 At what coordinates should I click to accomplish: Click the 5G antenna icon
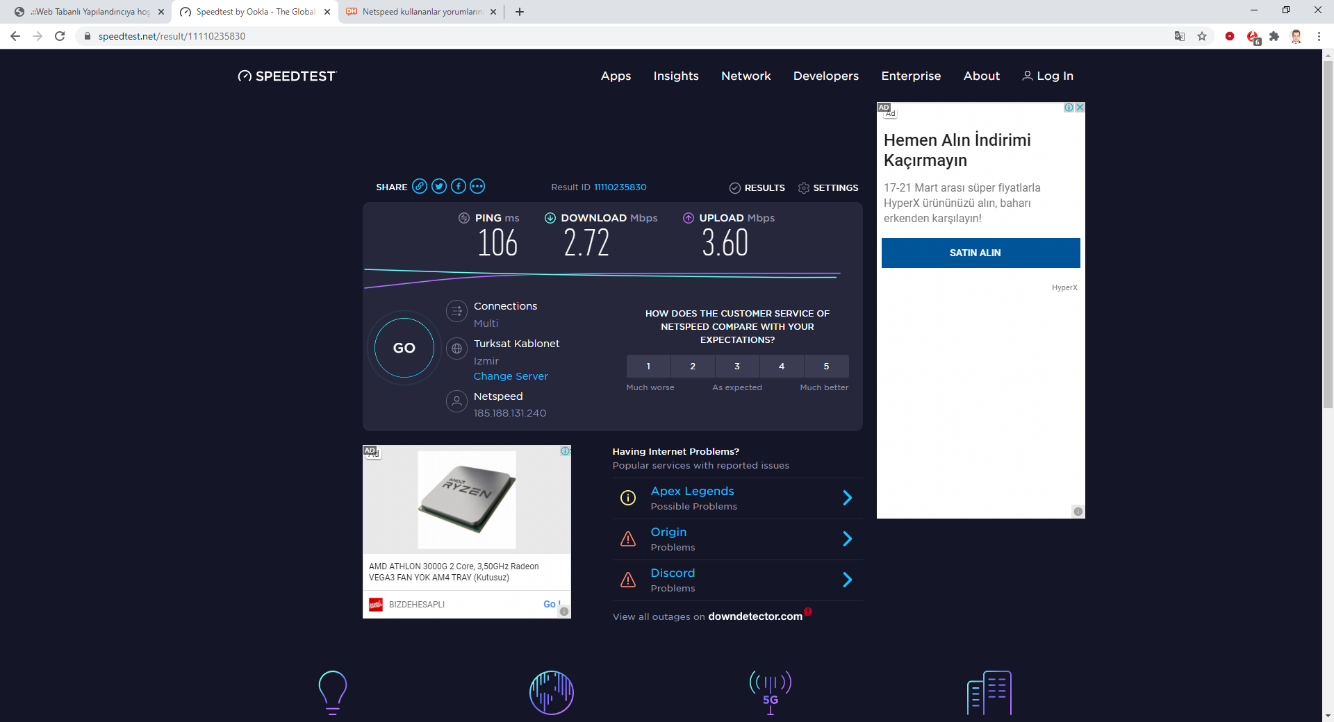(x=771, y=692)
